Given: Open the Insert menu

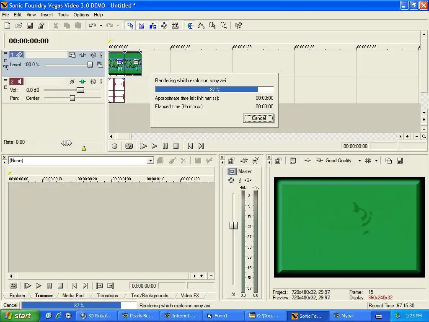Looking at the screenshot, I should click(x=47, y=15).
